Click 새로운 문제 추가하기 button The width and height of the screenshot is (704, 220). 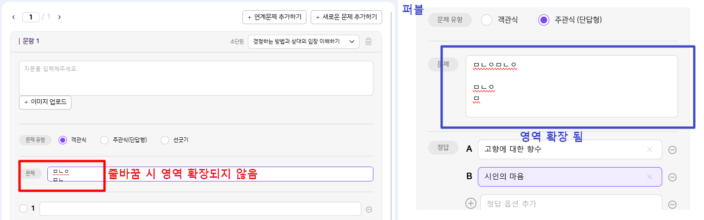click(x=346, y=17)
